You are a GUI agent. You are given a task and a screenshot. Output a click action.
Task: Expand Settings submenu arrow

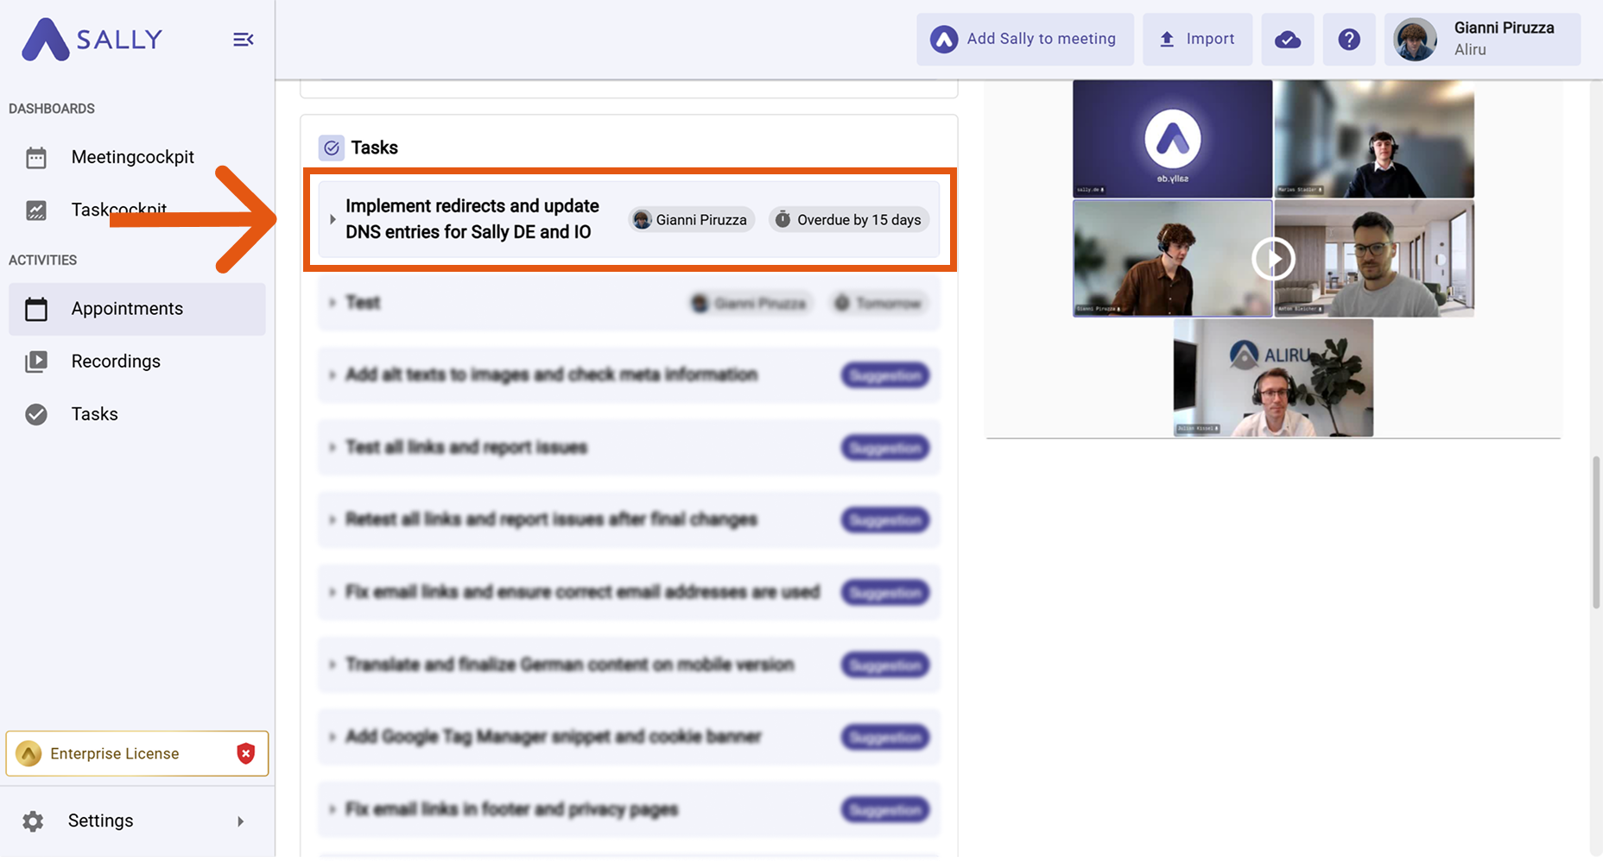click(x=240, y=821)
